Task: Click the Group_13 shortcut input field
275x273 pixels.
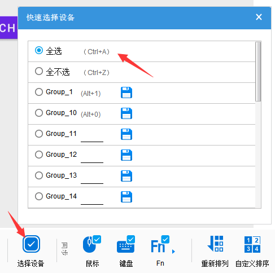Action: tap(92, 178)
